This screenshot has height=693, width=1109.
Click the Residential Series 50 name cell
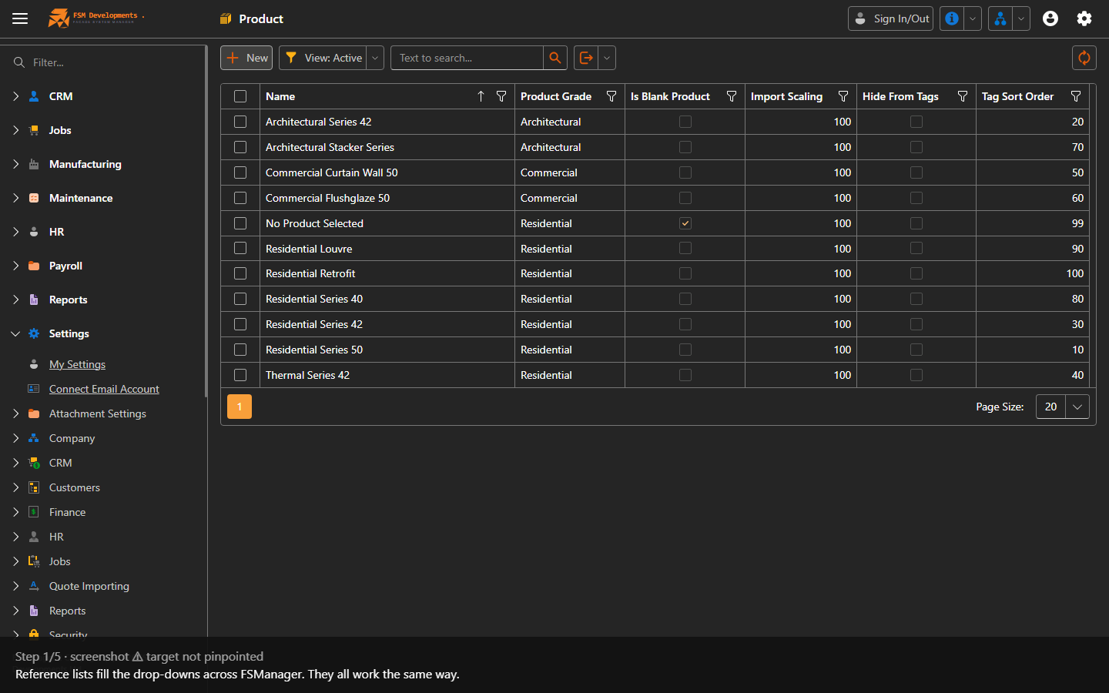(387, 350)
